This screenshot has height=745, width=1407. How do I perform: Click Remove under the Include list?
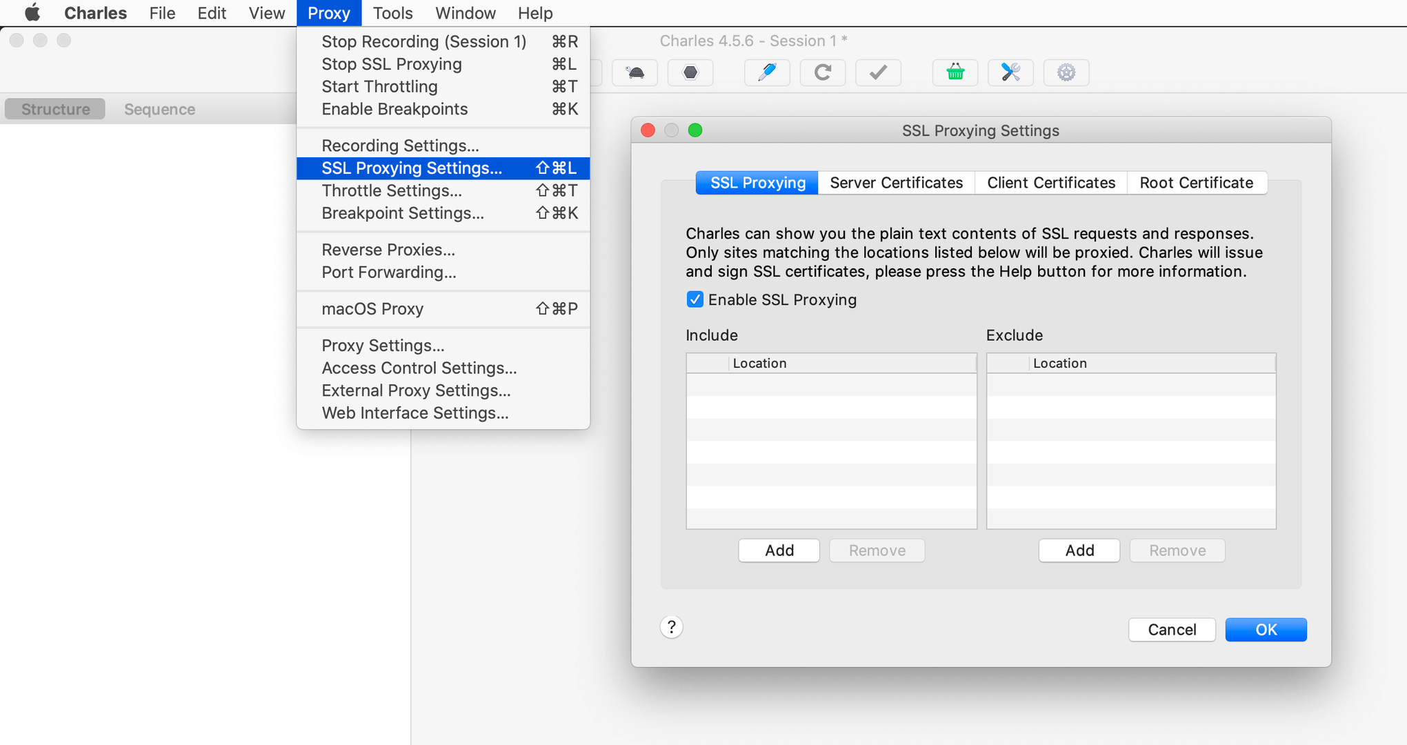877,550
